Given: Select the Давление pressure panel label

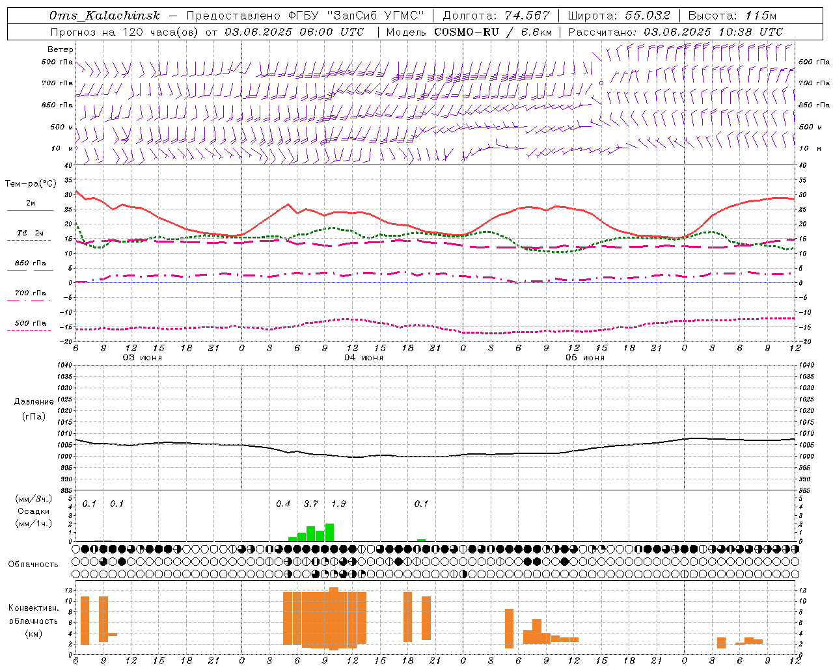Looking at the screenshot, I should pos(34,402).
